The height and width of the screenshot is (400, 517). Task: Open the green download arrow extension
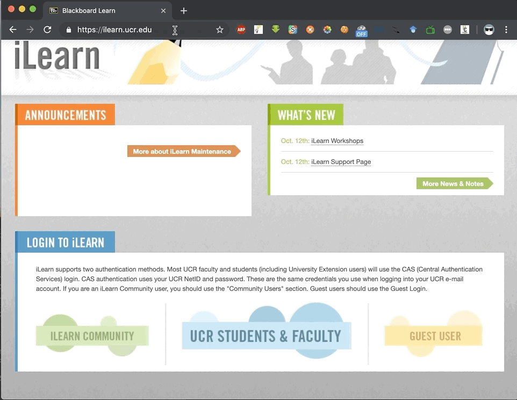tap(275, 30)
